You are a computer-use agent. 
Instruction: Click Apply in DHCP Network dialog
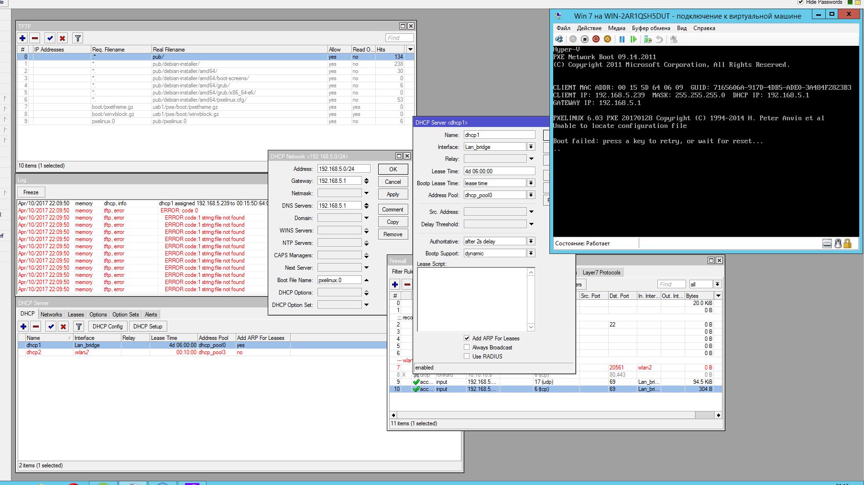point(393,194)
